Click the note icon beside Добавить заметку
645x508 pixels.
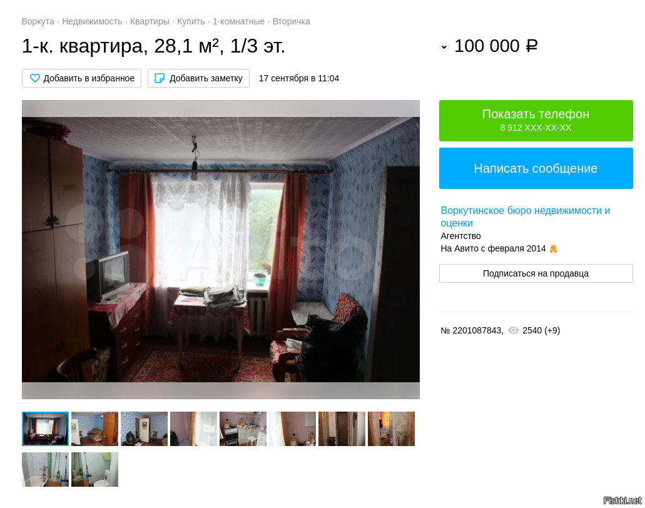(159, 78)
